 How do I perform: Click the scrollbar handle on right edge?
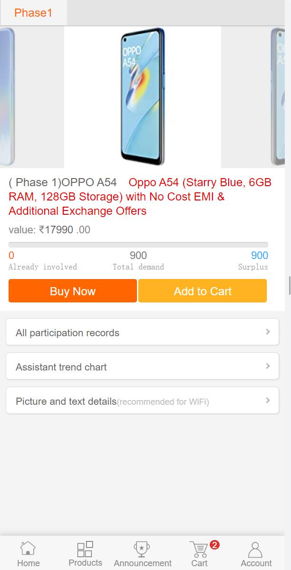(290, 285)
